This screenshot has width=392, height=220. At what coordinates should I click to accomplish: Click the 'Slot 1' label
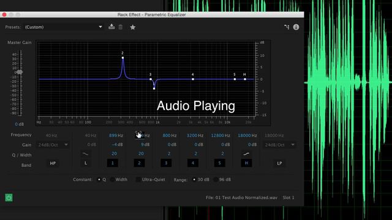[288, 197]
